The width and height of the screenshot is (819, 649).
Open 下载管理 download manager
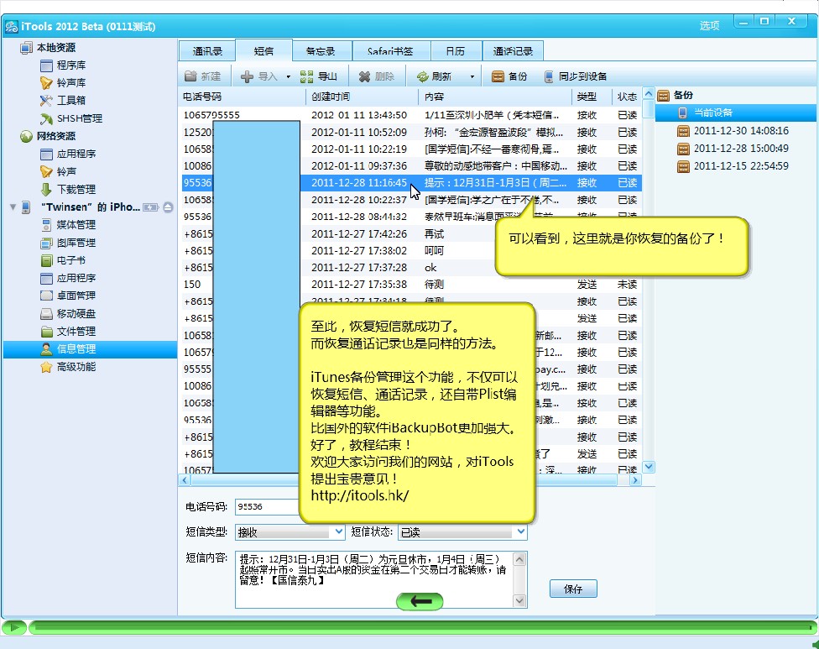76,190
